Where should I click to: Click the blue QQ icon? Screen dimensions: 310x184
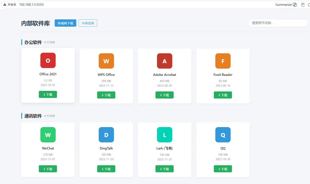pos(223,135)
